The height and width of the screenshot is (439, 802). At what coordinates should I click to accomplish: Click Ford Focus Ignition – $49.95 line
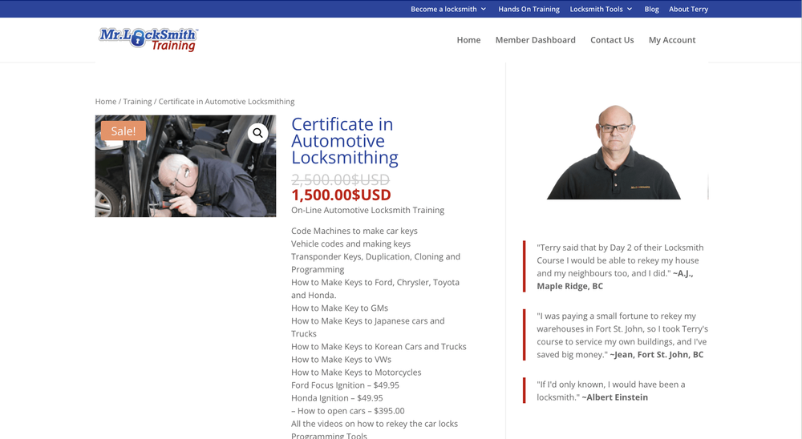click(345, 385)
